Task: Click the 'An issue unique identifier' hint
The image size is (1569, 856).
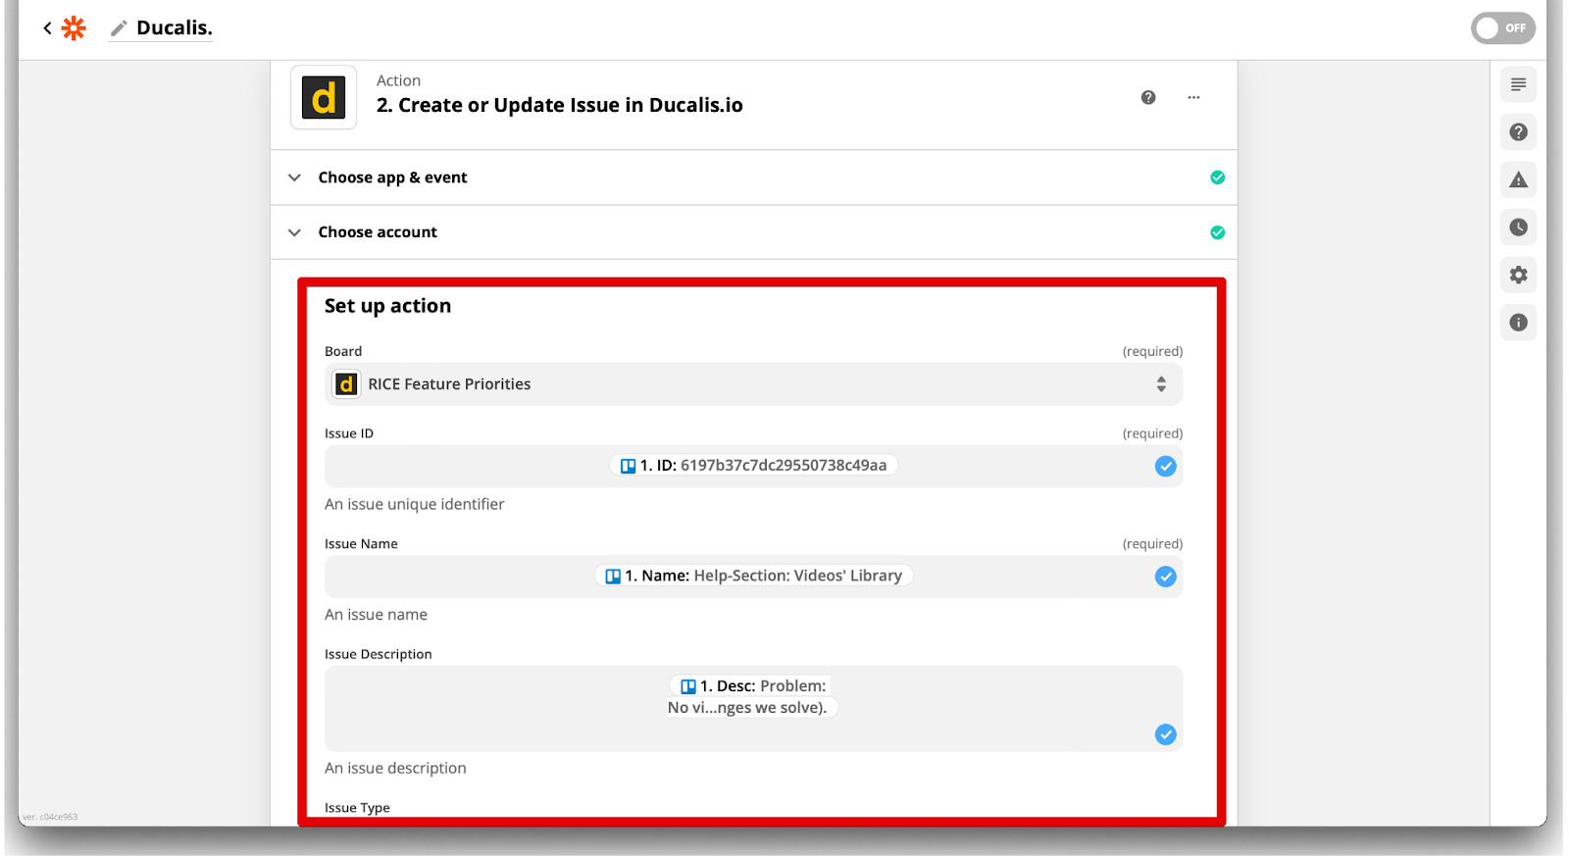Action: tap(414, 504)
